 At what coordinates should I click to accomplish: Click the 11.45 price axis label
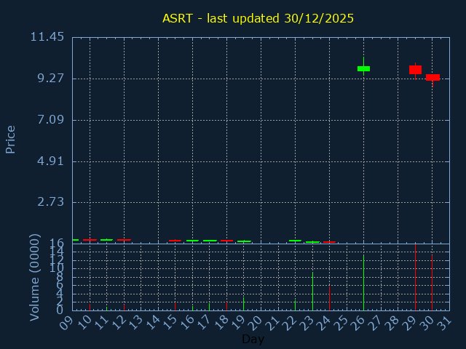(47, 37)
